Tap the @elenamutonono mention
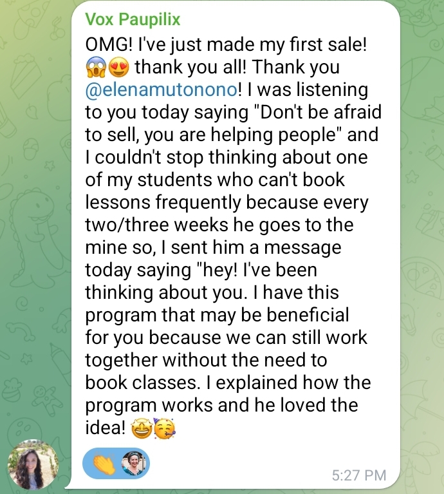The width and height of the screenshot is (444, 494). pos(162,90)
